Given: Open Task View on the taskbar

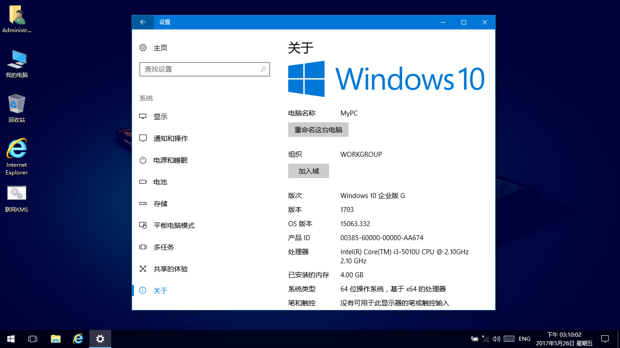Looking at the screenshot, I should pyautogui.click(x=33, y=339).
